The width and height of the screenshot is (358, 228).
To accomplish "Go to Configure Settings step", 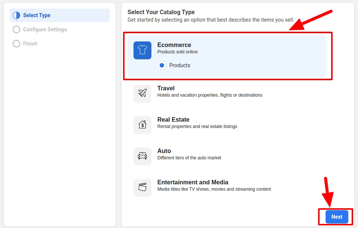I will point(45,29).
